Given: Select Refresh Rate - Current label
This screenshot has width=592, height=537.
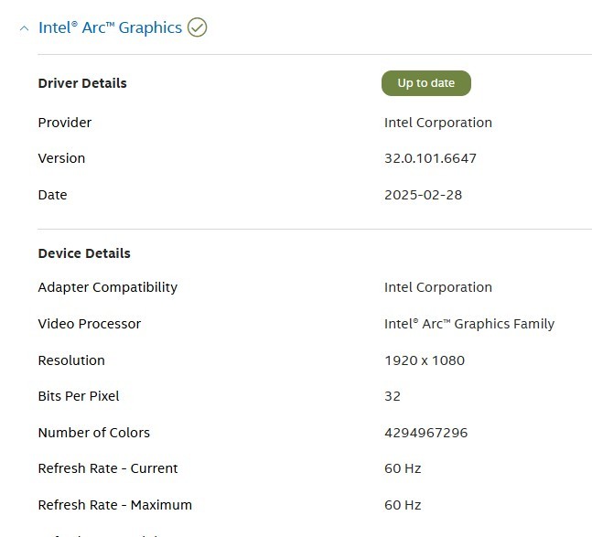Looking at the screenshot, I should coord(108,468).
